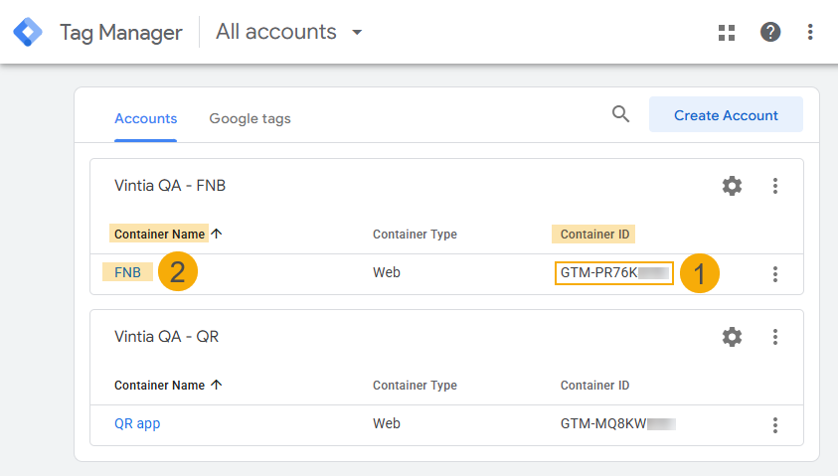Toggle sort arrow next to Container Name in QR account
The width and height of the screenshot is (838, 476).
click(x=217, y=385)
